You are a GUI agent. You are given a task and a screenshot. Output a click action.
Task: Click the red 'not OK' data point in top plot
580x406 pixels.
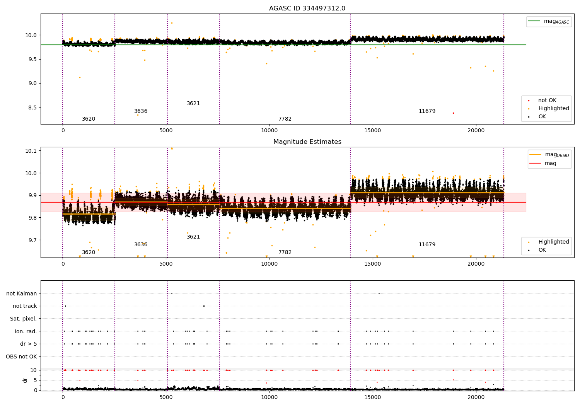(453, 113)
